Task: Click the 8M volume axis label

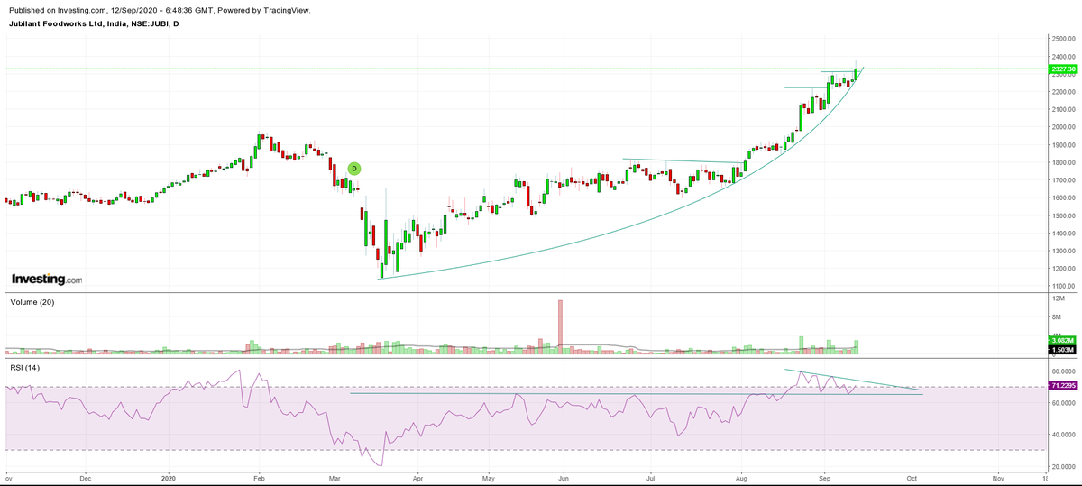Action: click(x=1058, y=316)
